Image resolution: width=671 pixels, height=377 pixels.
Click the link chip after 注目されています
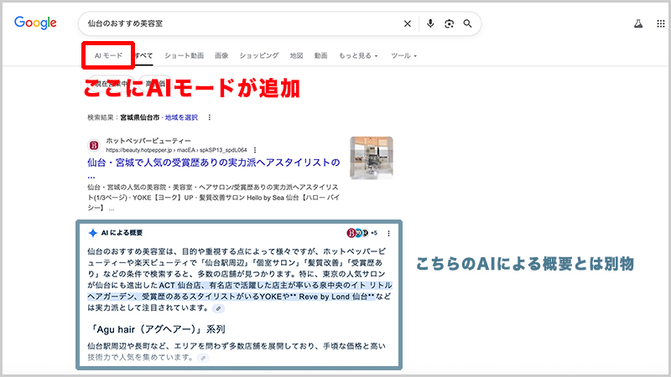coord(218,308)
